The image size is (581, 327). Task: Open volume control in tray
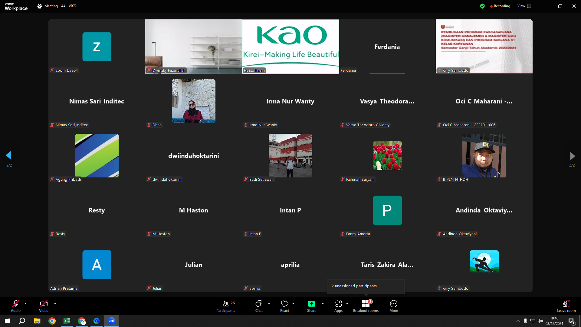pos(540,321)
